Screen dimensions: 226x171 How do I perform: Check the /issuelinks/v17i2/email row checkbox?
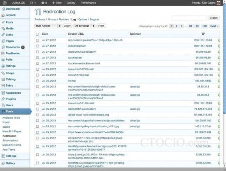pos(37,69)
